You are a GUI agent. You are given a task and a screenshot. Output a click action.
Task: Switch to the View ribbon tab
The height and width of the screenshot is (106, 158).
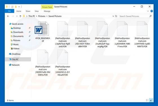[x=37, y=11]
